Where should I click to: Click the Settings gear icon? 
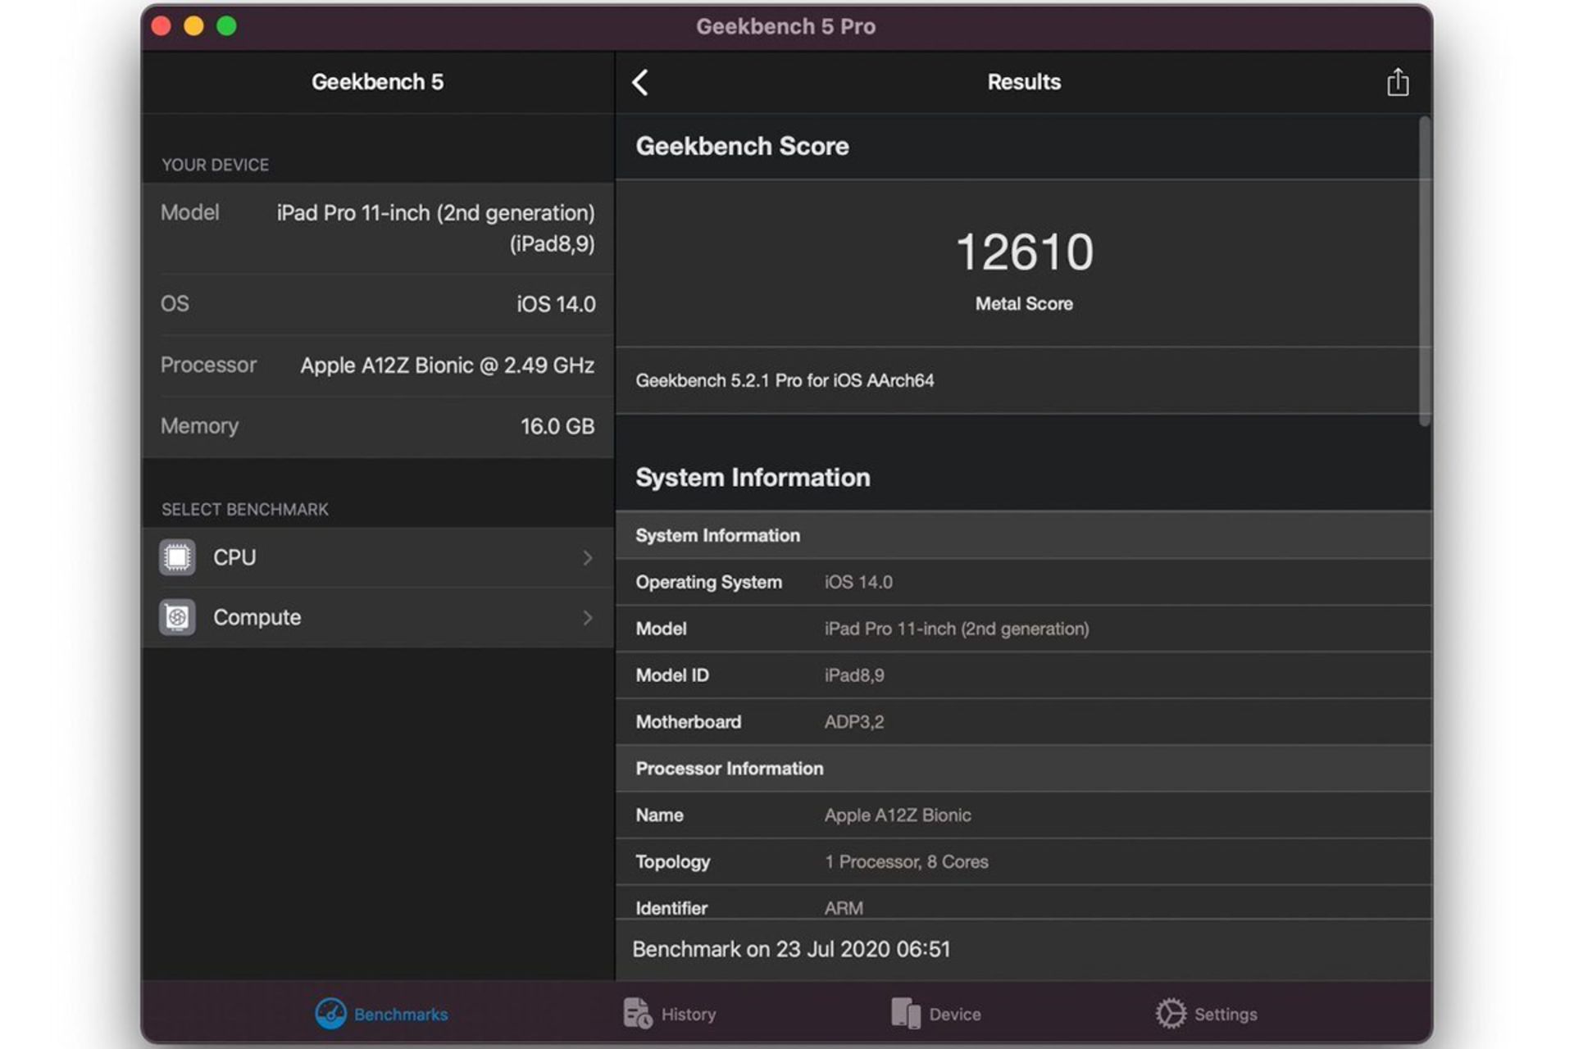[1170, 1014]
